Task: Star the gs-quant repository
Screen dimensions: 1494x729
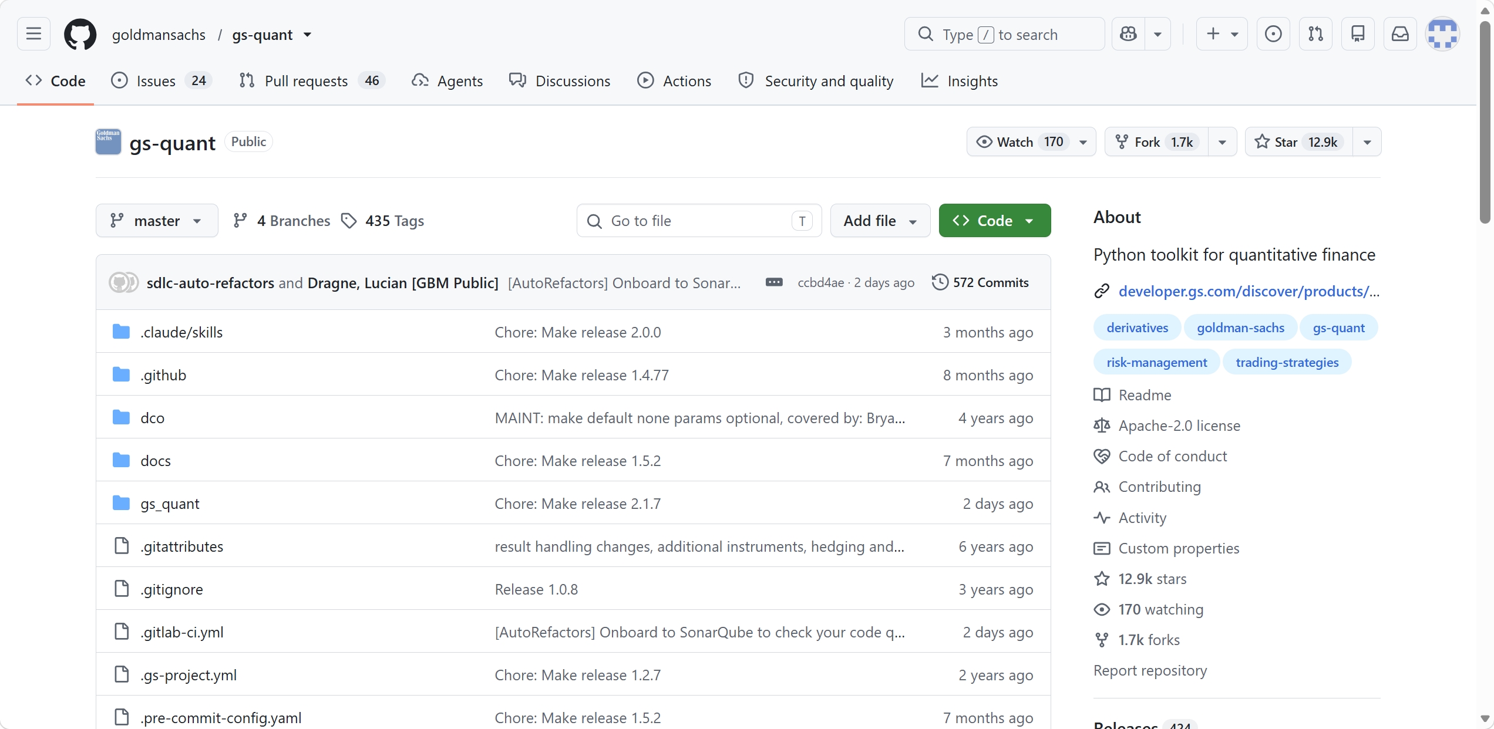Action: tap(1298, 142)
